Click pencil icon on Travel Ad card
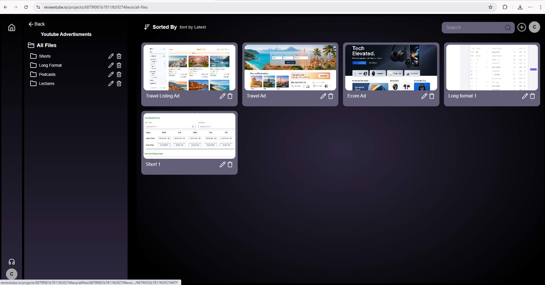Image resolution: width=545 pixels, height=285 pixels. 323,96
